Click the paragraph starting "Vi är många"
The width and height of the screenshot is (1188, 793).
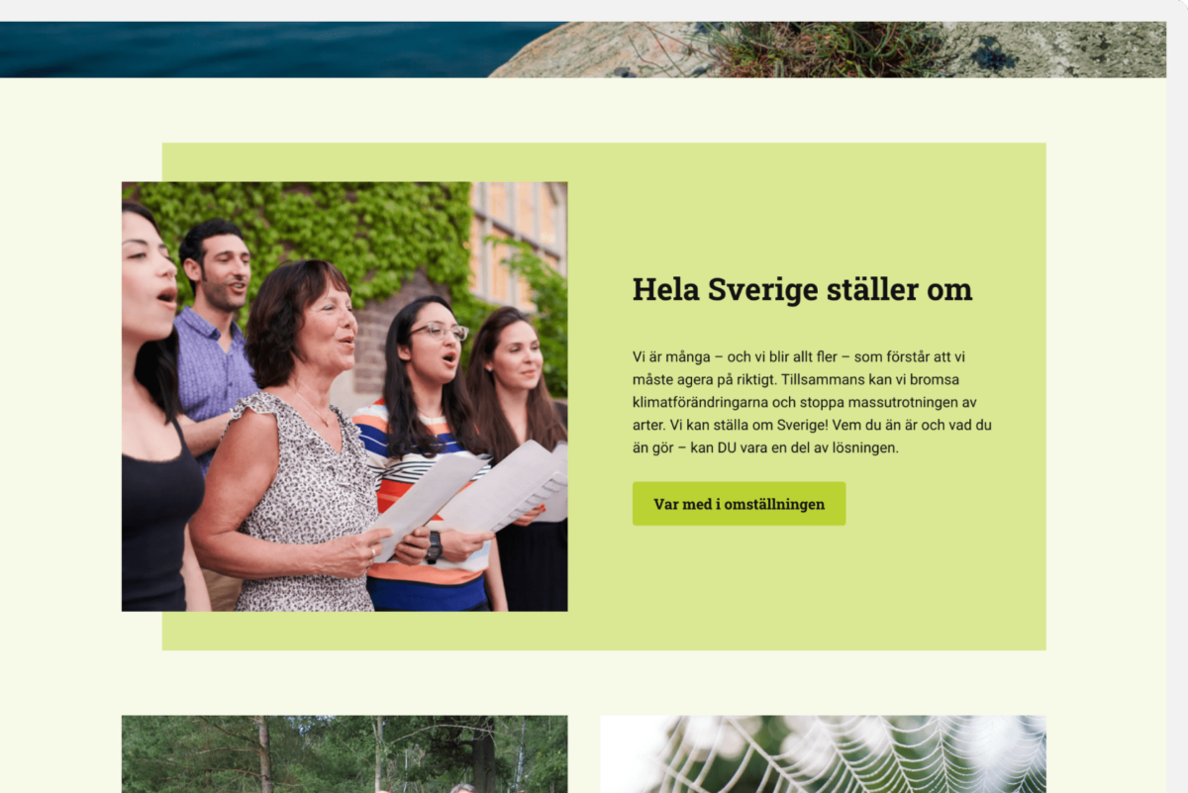[x=812, y=402]
